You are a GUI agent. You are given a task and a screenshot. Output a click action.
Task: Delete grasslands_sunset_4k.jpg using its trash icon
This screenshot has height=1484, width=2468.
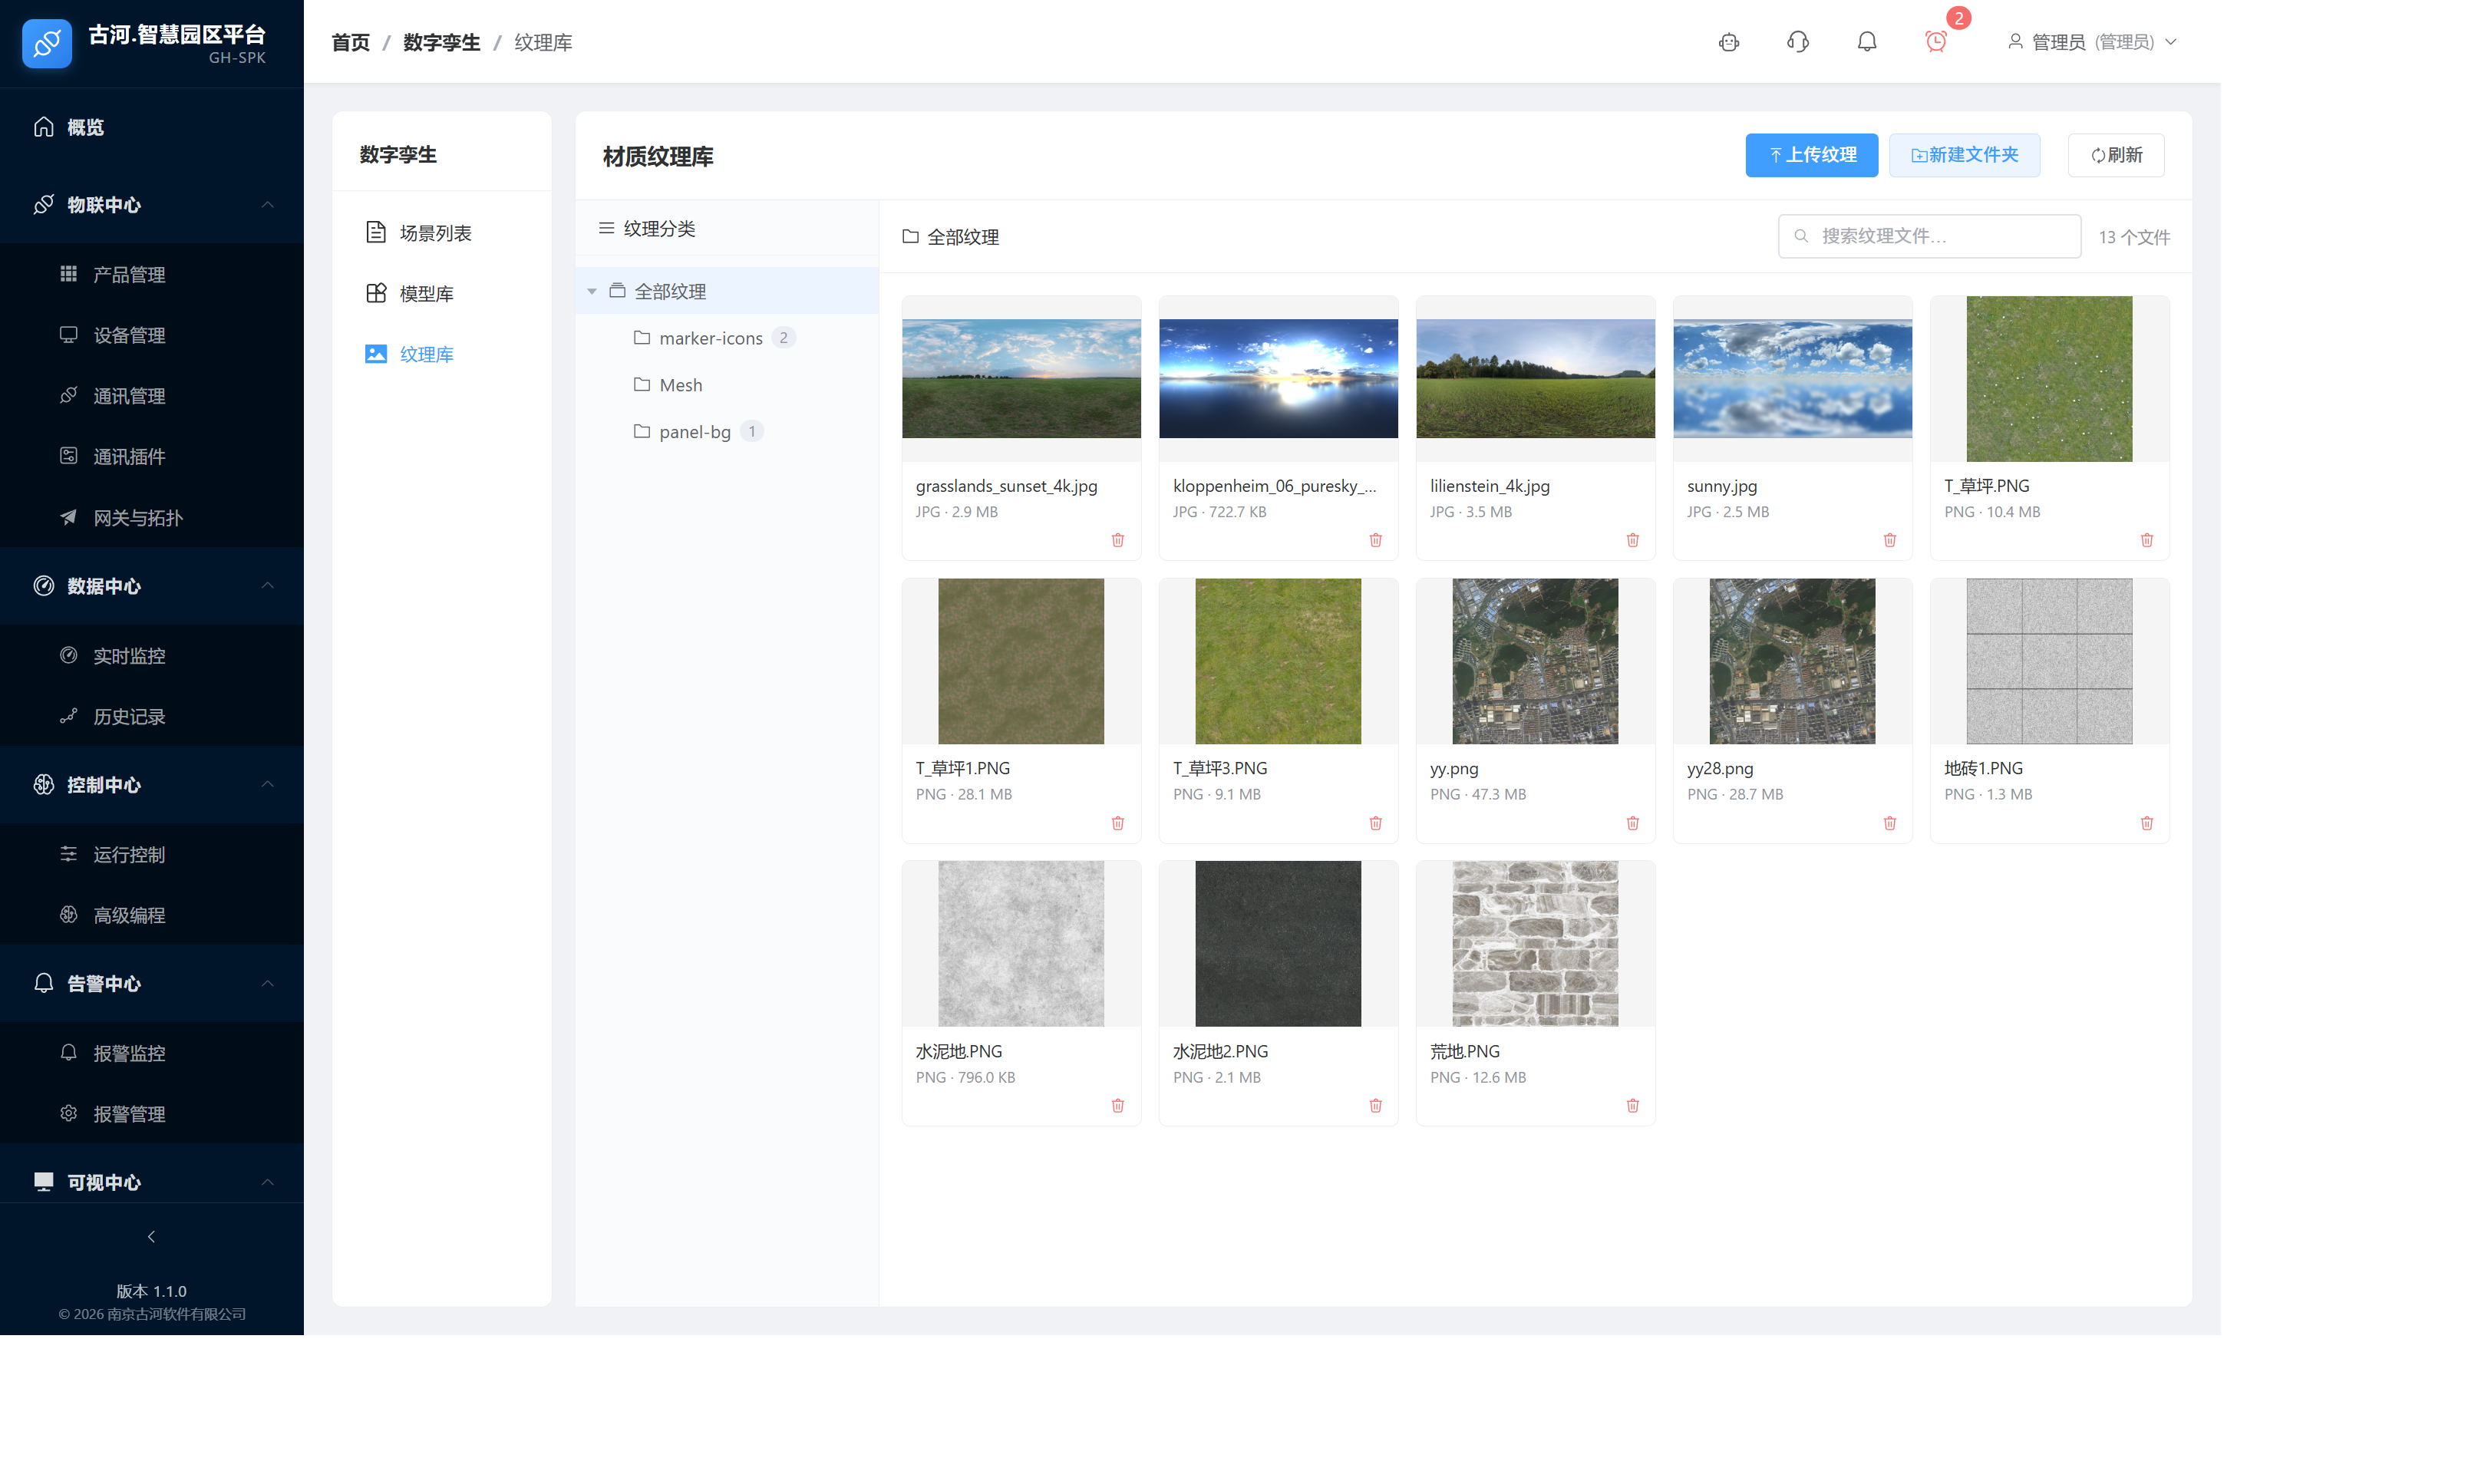click(1117, 540)
